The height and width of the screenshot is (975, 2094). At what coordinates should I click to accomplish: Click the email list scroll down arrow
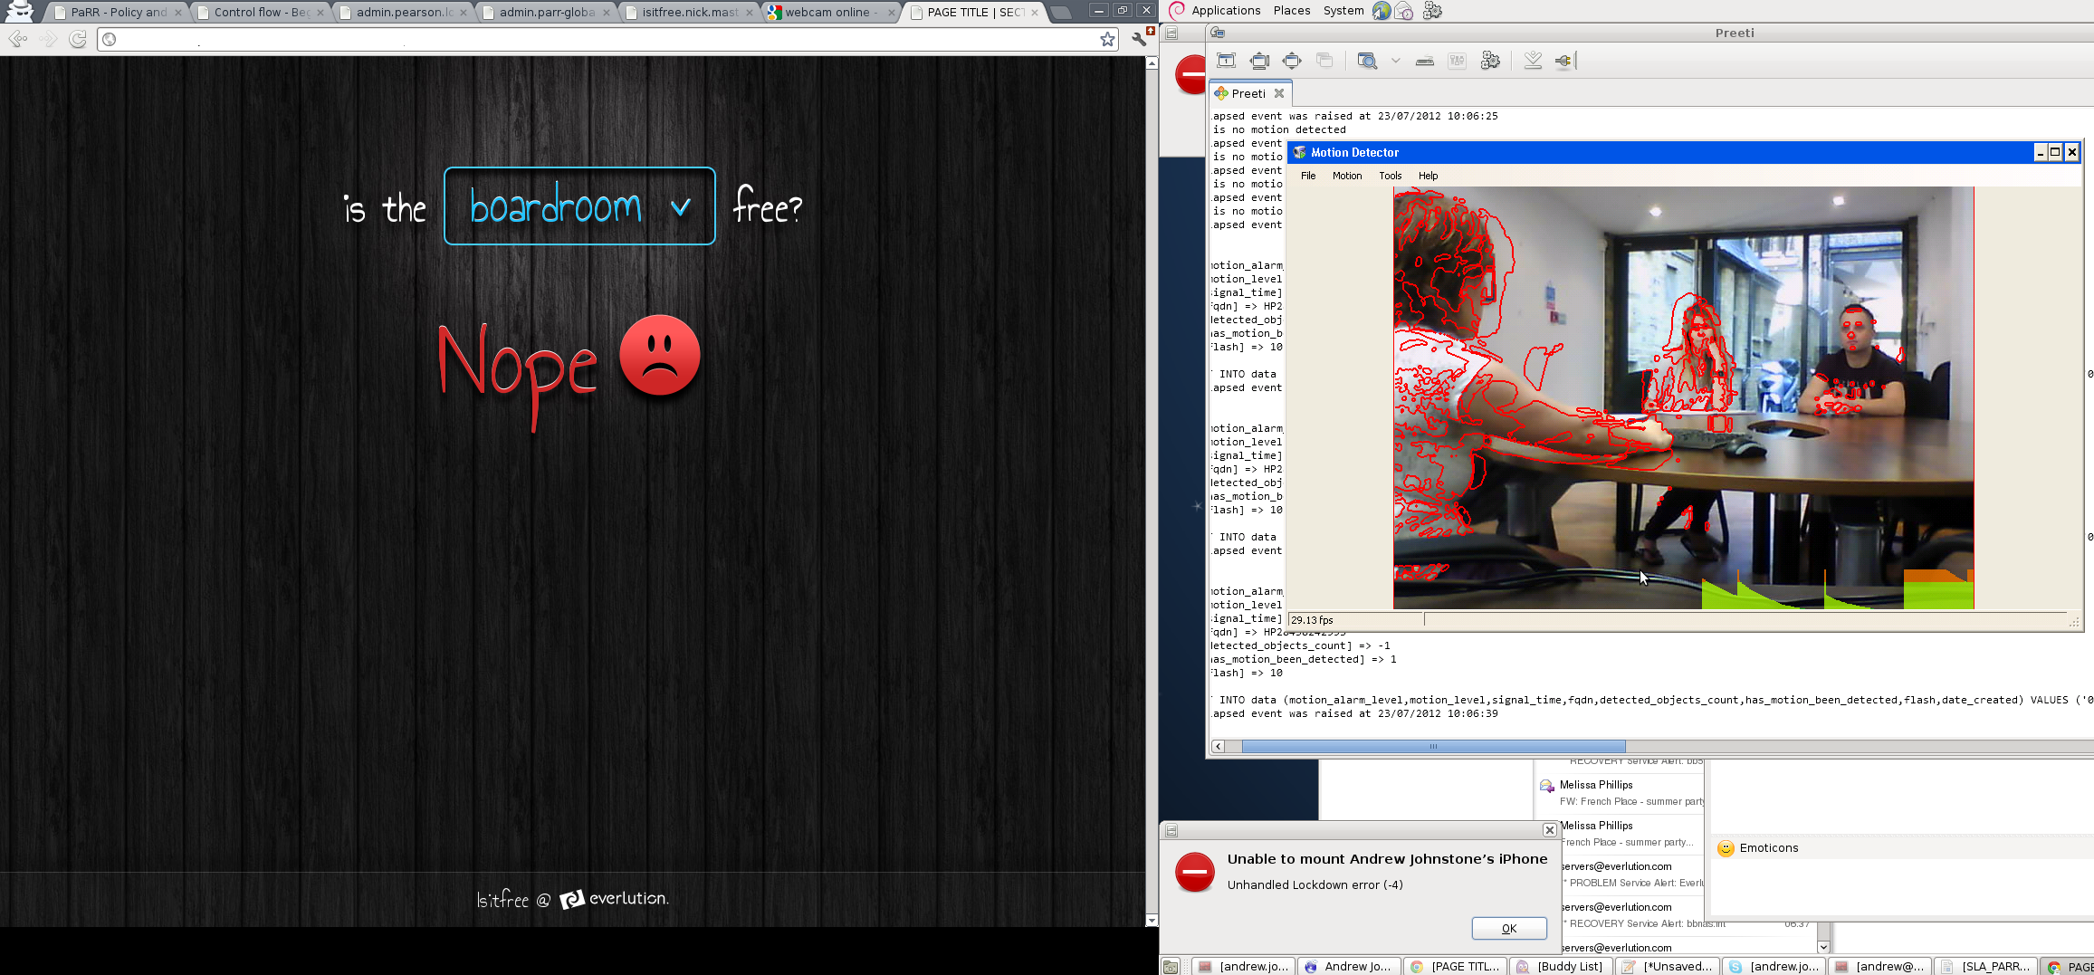coord(1823,947)
